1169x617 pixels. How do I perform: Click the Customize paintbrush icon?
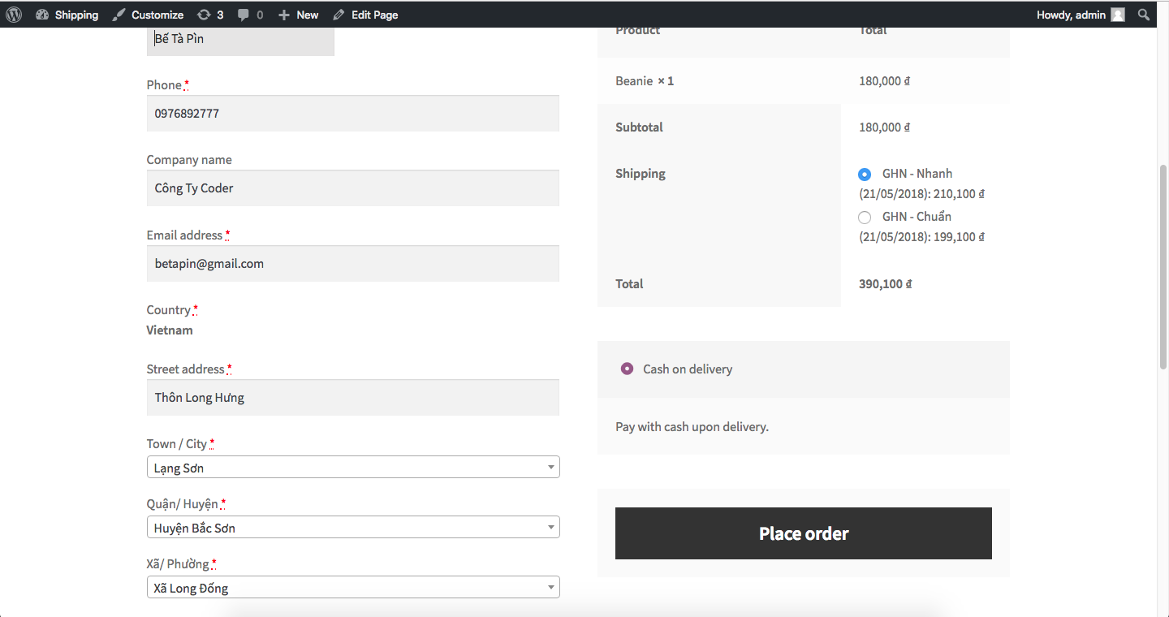click(119, 15)
